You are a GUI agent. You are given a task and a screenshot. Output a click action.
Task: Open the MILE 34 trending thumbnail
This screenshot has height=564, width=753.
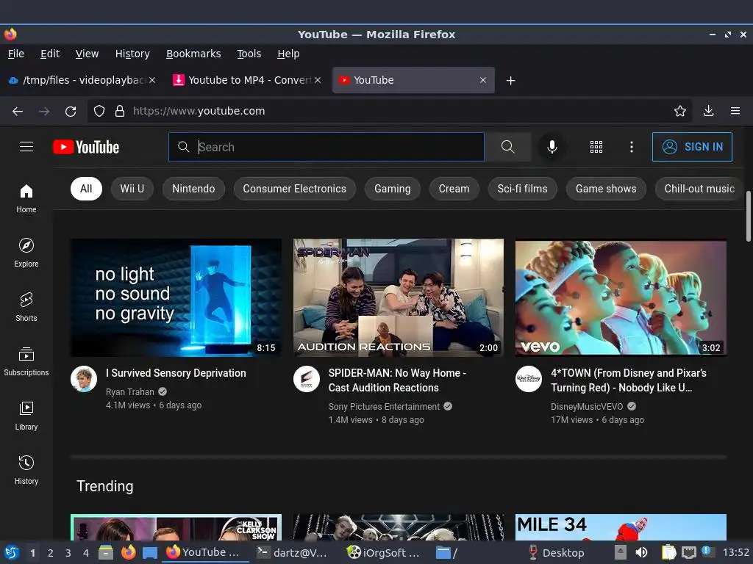coord(621,527)
